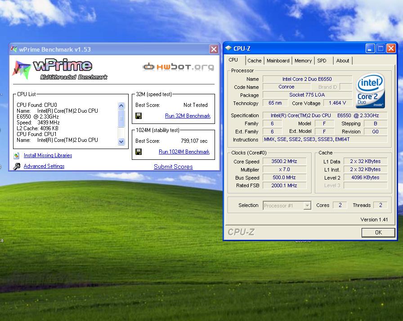
Task: Click the Core Speed value '3500.2 MHz'
Action: 284,161
